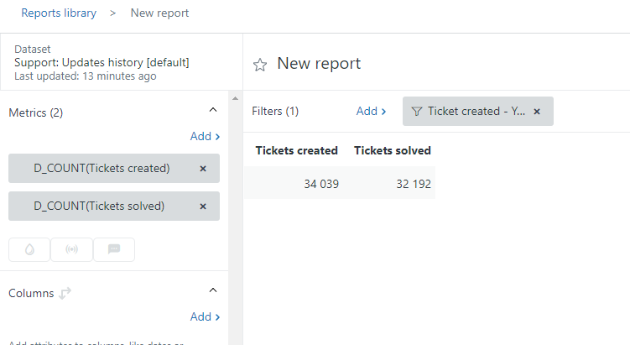Click the funnel icon in the filter chip
630x345 pixels.
click(417, 111)
